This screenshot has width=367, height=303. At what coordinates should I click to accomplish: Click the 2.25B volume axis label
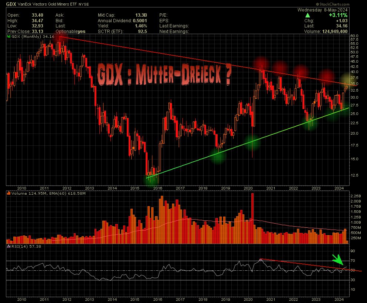[356, 196]
